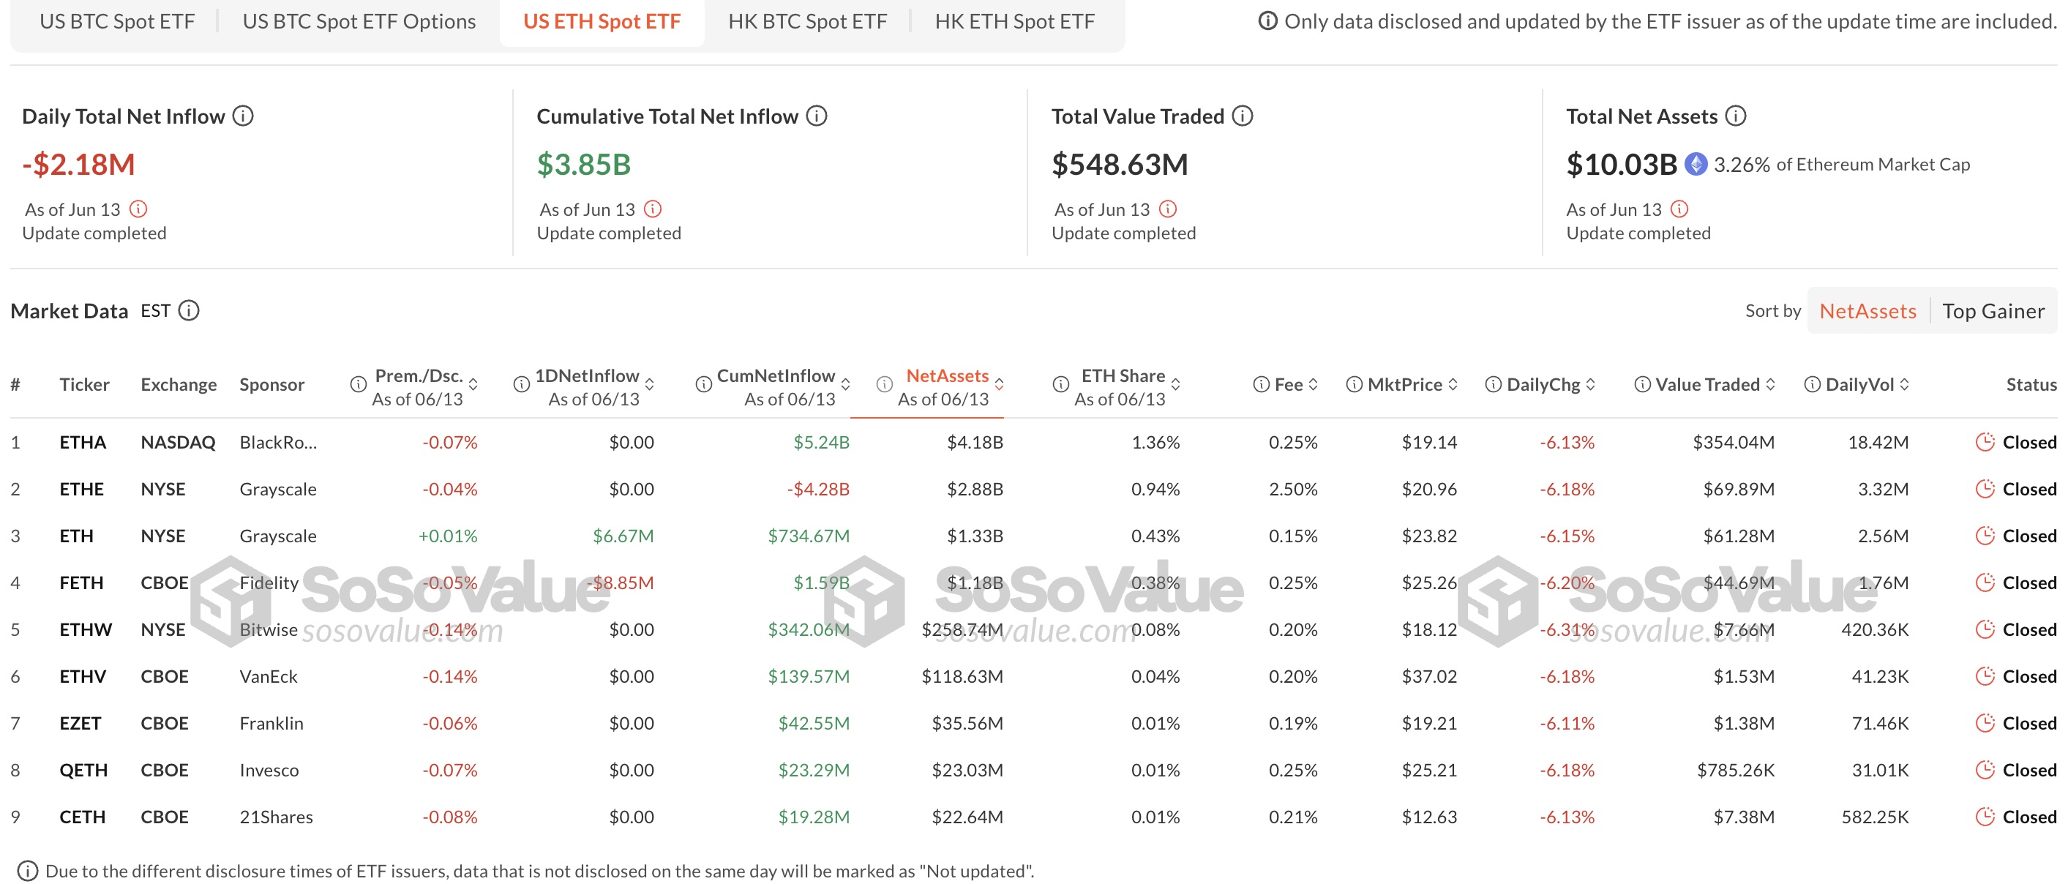This screenshot has height=884, width=2068.
Task: Click the DailyVol column header label
Action: 1859,385
